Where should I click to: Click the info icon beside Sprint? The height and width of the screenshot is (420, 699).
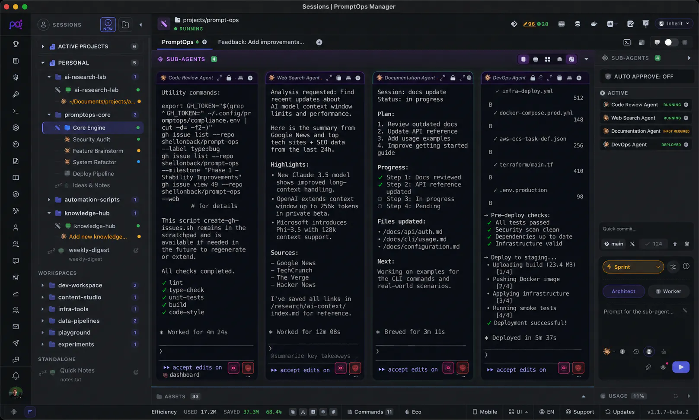click(686, 267)
